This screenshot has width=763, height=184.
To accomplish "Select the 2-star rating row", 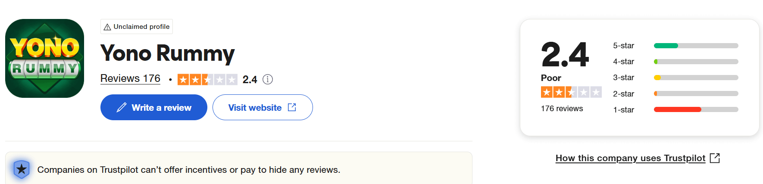I will (x=675, y=94).
